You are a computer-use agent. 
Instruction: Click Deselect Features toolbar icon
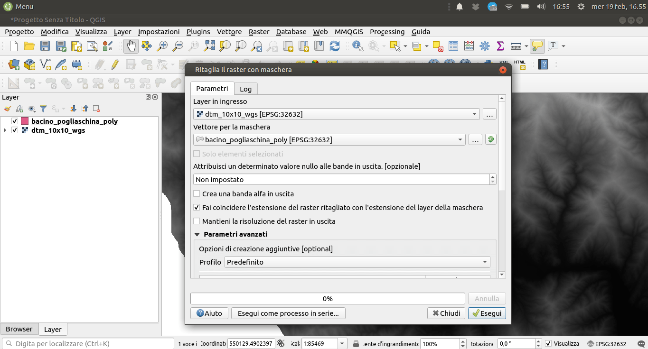tap(437, 46)
